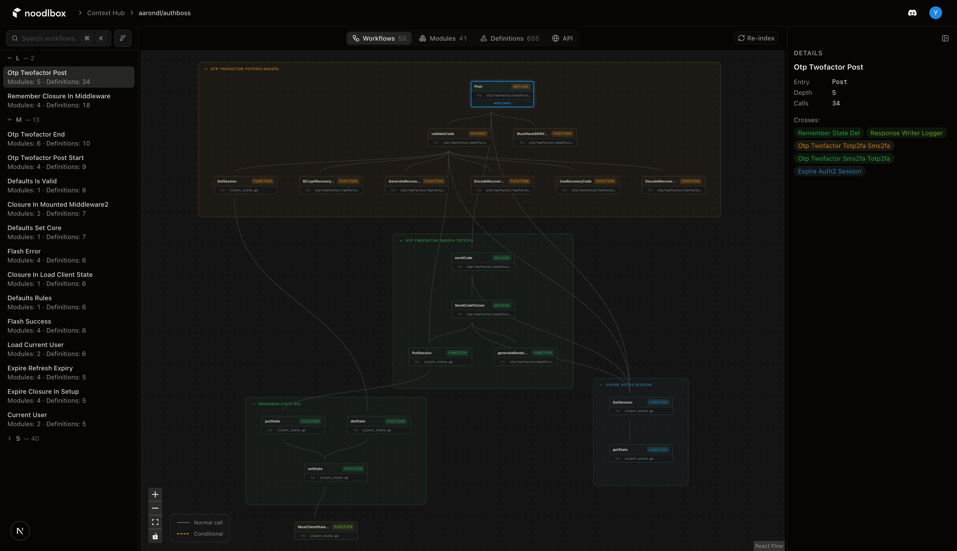Zoom in using the plus control
This screenshot has height=551, width=957.
[x=155, y=494]
